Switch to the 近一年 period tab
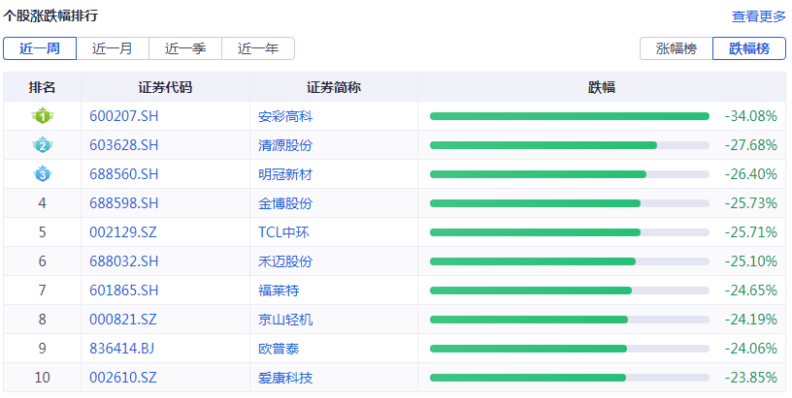Image resolution: width=792 pixels, height=398 pixels. (257, 48)
